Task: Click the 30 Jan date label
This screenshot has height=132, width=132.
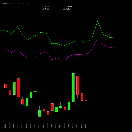Action: (39, 126)
